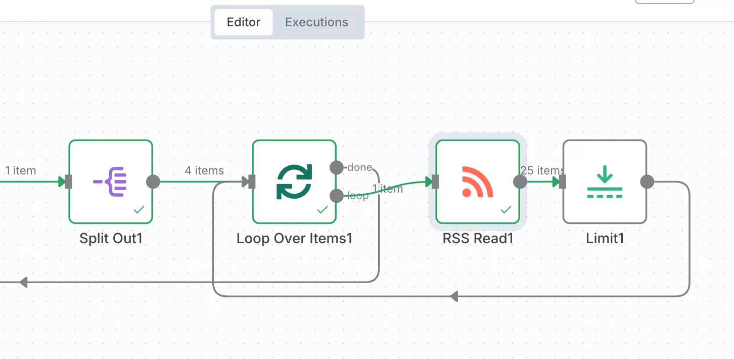Click the loop output connector

[336, 196]
